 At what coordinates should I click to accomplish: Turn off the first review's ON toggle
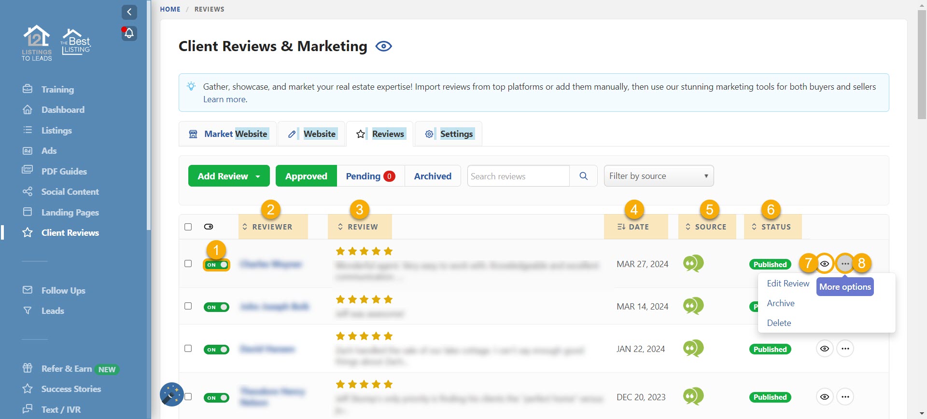[216, 265]
